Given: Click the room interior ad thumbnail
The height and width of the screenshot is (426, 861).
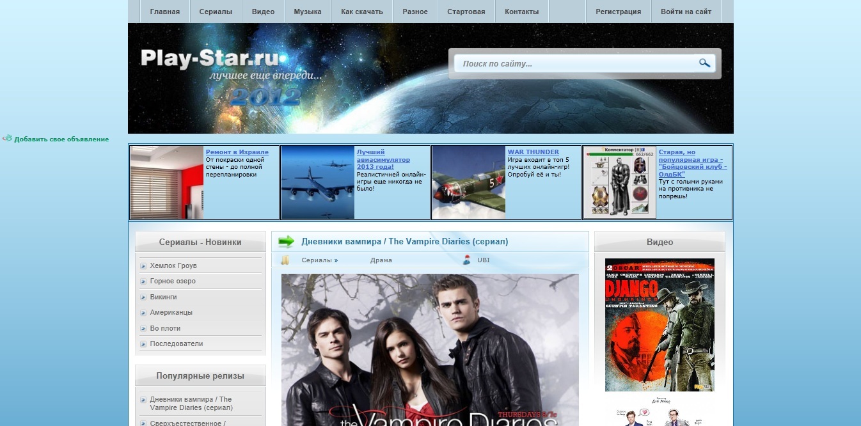Looking at the screenshot, I should tap(167, 182).
